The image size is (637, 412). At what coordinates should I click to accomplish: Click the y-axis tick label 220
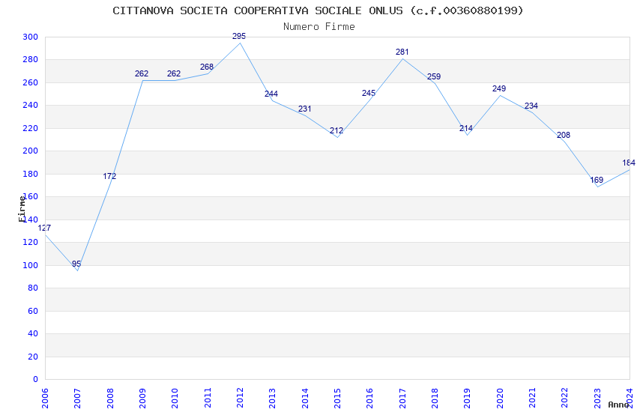[x=31, y=128]
